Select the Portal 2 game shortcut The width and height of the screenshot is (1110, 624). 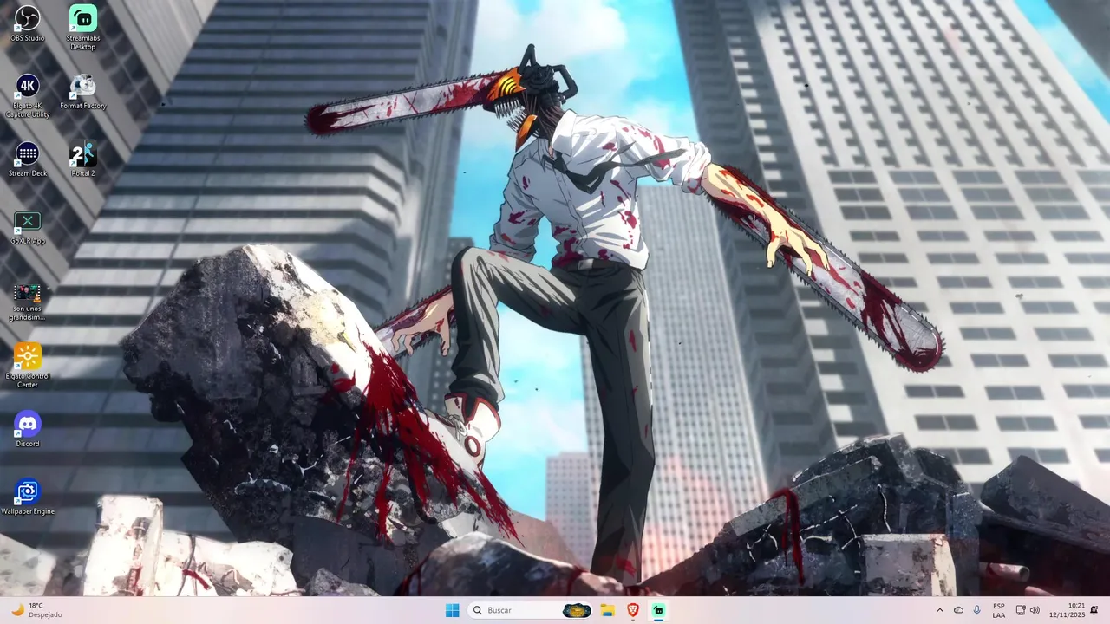(83, 159)
